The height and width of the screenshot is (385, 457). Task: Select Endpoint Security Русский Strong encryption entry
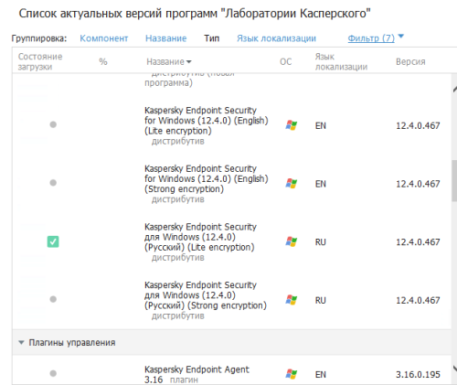(x=206, y=300)
